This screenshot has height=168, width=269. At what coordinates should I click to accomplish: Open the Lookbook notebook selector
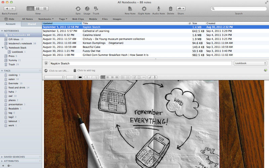coord(251,63)
